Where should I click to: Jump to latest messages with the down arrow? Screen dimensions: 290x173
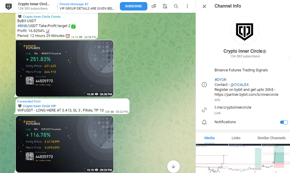click(173, 167)
